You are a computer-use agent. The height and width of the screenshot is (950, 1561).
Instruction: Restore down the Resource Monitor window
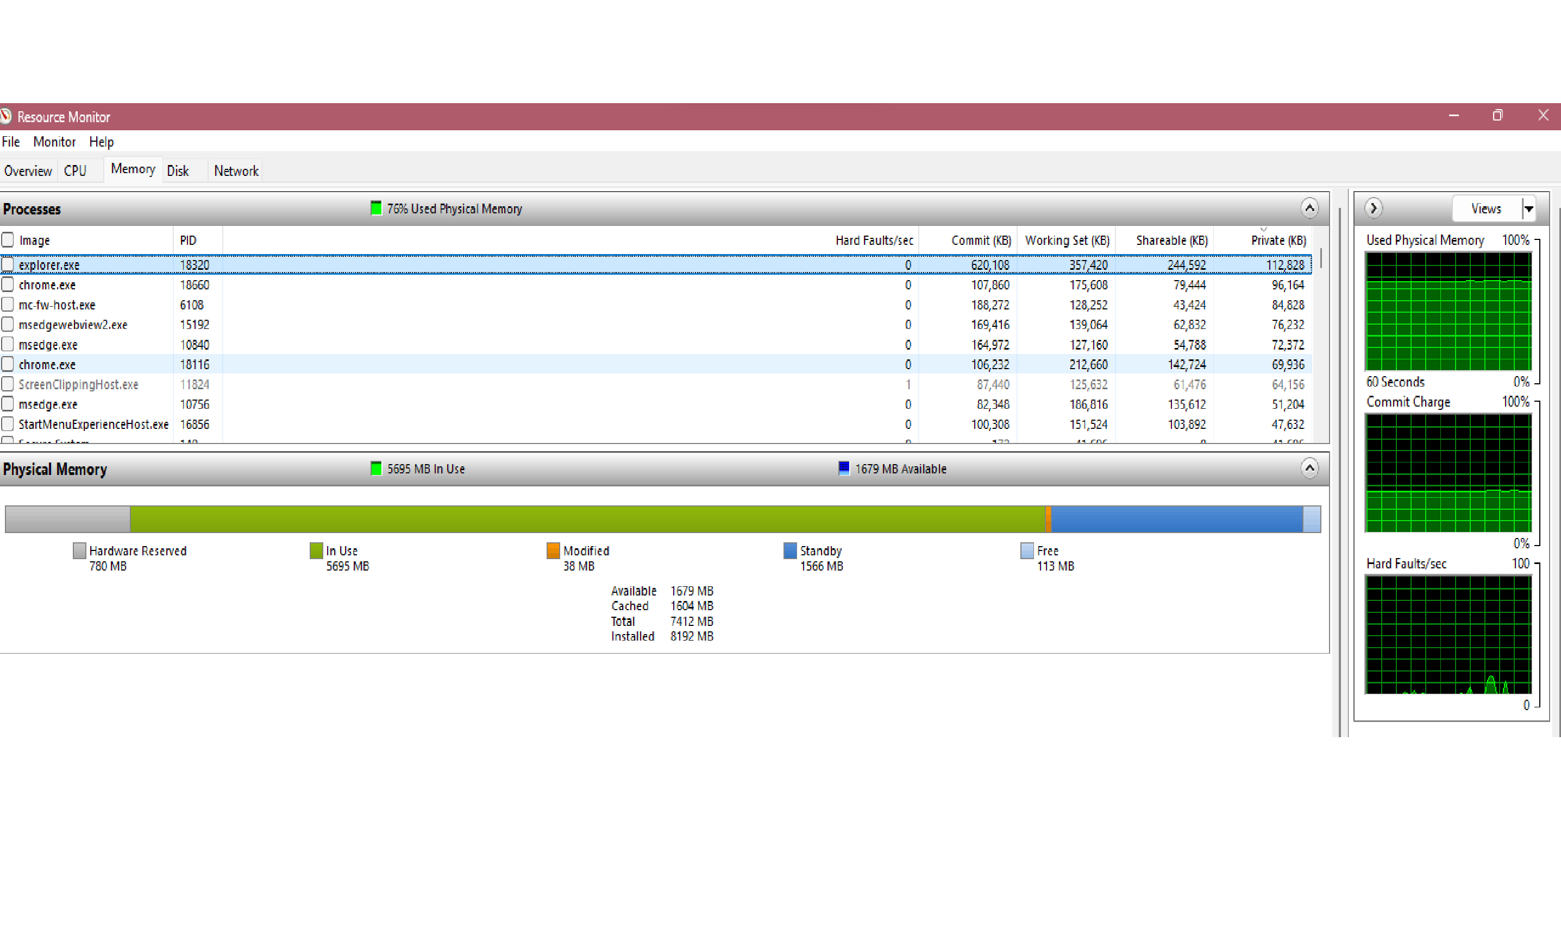pos(1497,116)
